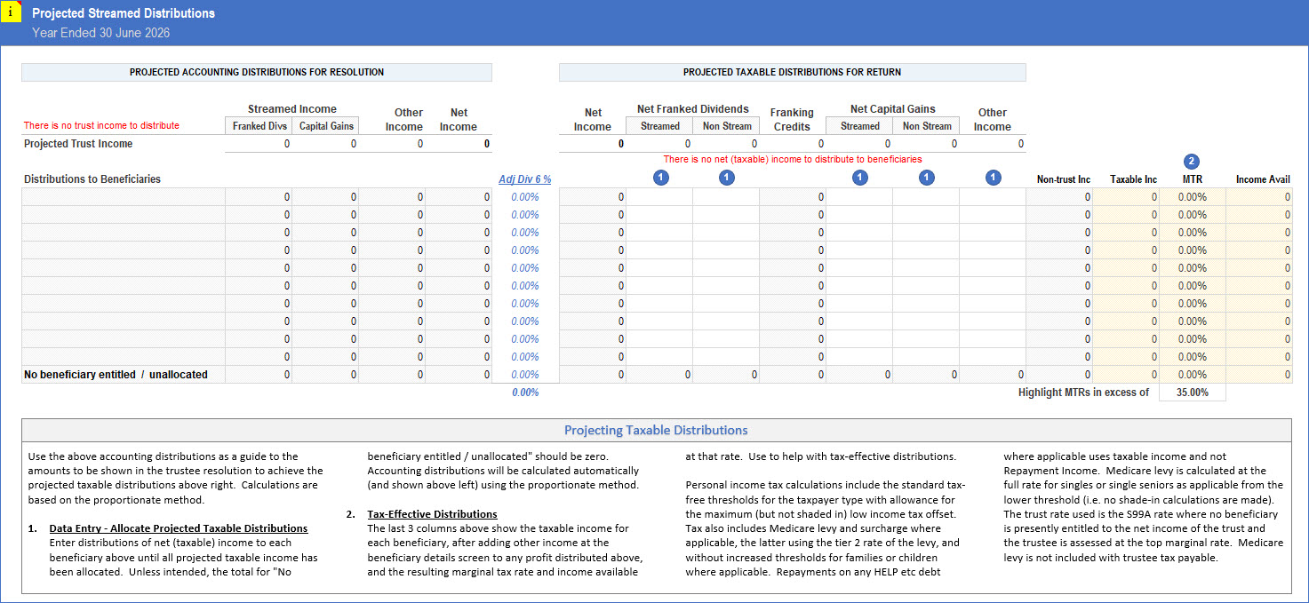1309x603 pixels.
Task: Select the last beneficiary name cell above unallocated
Action: click(123, 357)
